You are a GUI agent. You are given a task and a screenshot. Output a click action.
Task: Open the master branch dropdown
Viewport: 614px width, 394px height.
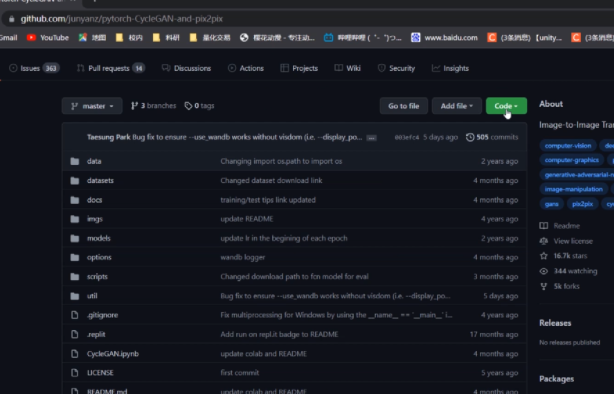(92, 106)
